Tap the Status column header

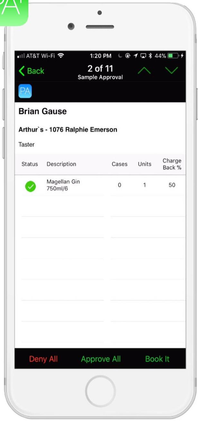[x=30, y=164]
